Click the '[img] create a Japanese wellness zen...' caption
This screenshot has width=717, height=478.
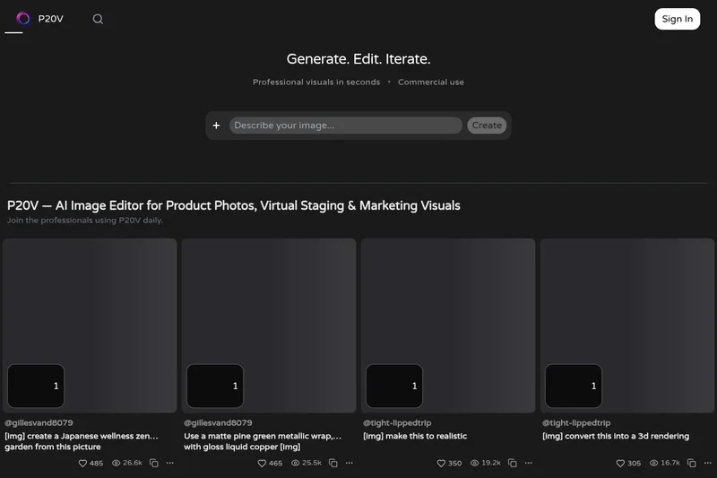point(82,441)
